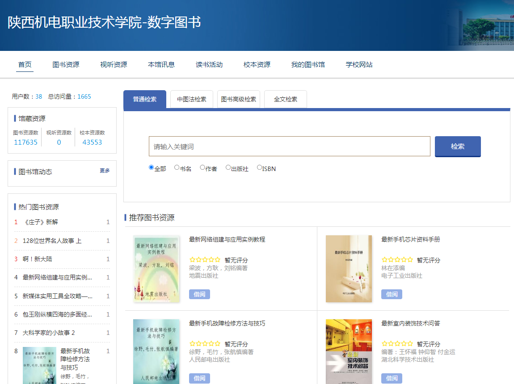The height and width of the screenshot is (384, 514).
Task: Click the 检索 search button
Action: click(458, 146)
